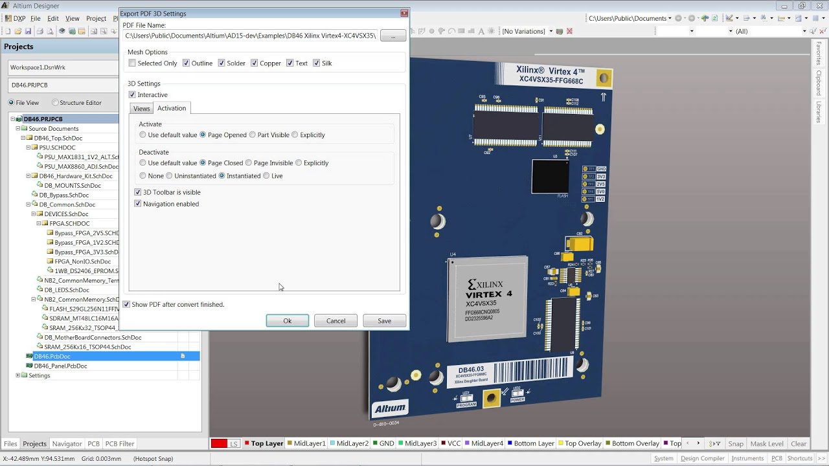Select Deactivate 'Page Invisible' radio option
Viewport: 829px width, 466px height.
pyautogui.click(x=249, y=163)
